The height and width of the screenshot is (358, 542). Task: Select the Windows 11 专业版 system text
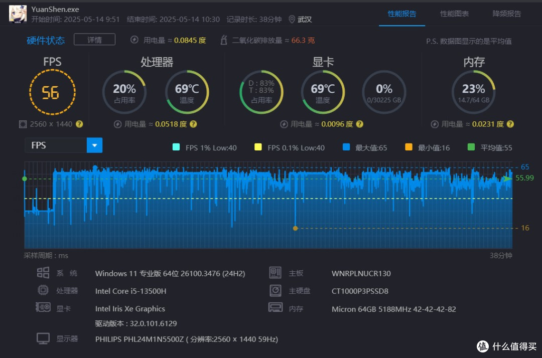[170, 273]
